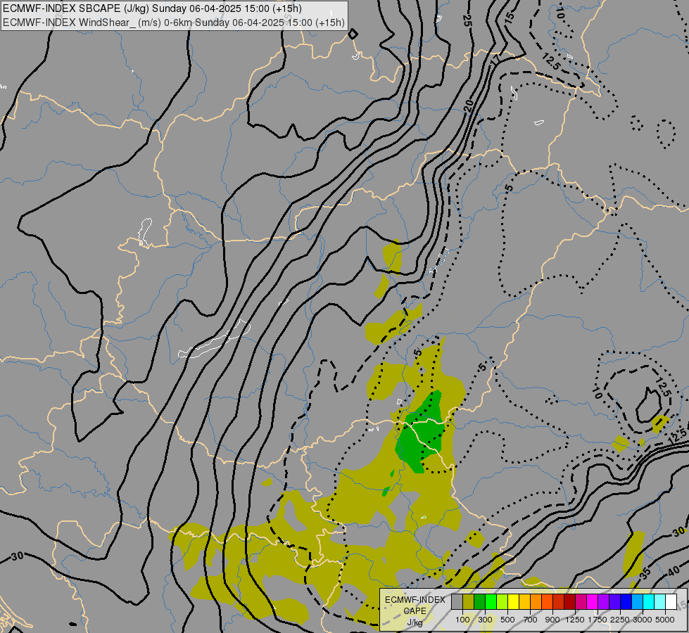This screenshot has width=689, height=633.
Task: Click the 'CAPE' label in the legend
Action: point(415,611)
